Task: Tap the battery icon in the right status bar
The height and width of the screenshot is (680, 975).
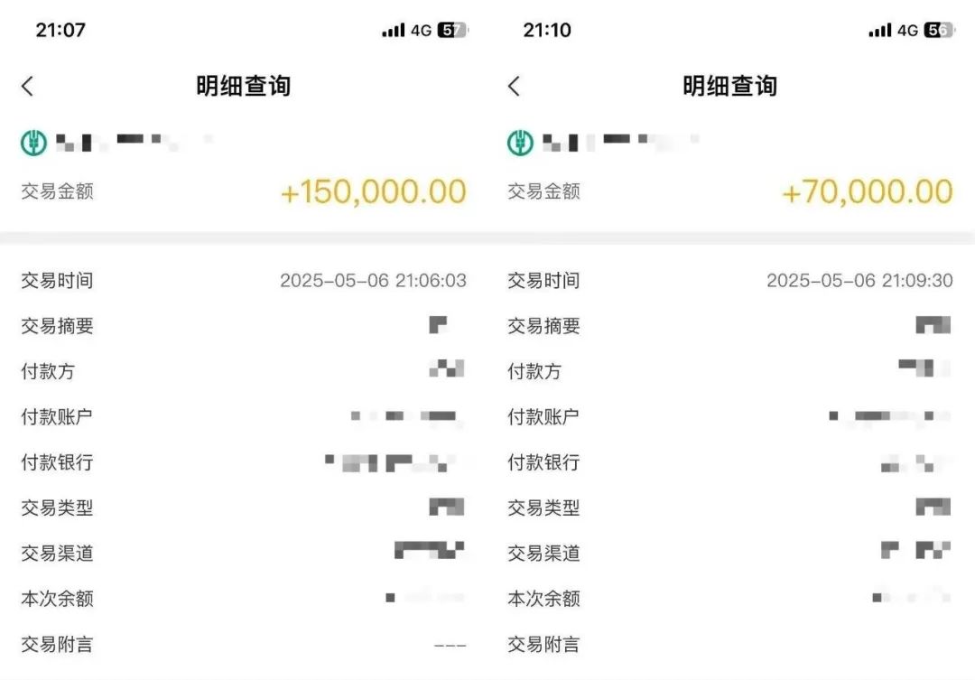Action: coord(938,30)
